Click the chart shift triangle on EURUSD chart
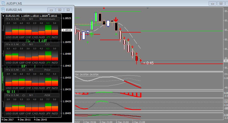The width and height of the screenshot is (228, 123). click(x=49, y=14)
